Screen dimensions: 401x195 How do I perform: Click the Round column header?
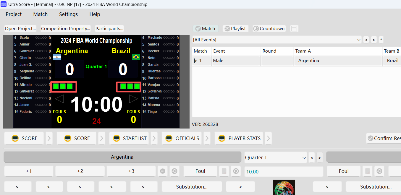pyautogui.click(x=277, y=51)
